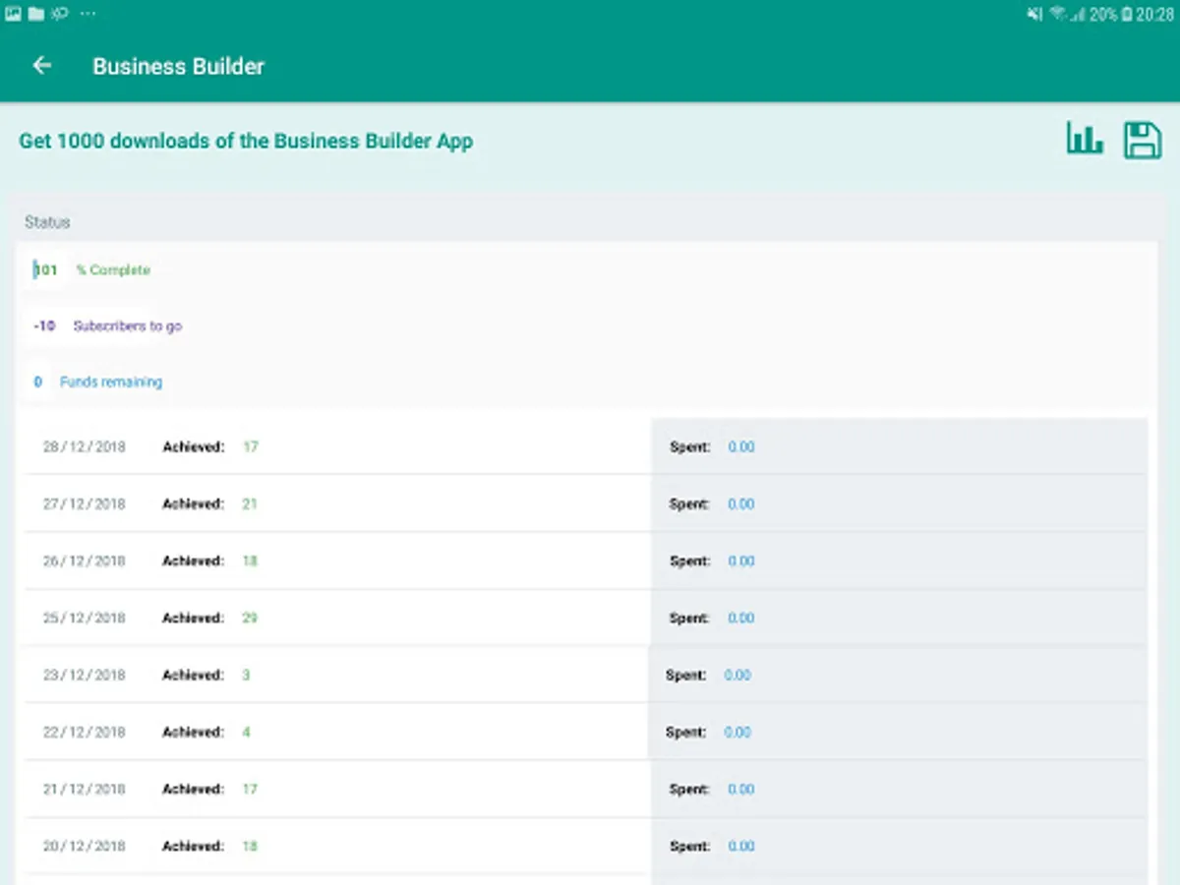Edit Spent amount on the 20/12/2018 row
This screenshot has height=885, width=1180.
(x=740, y=847)
